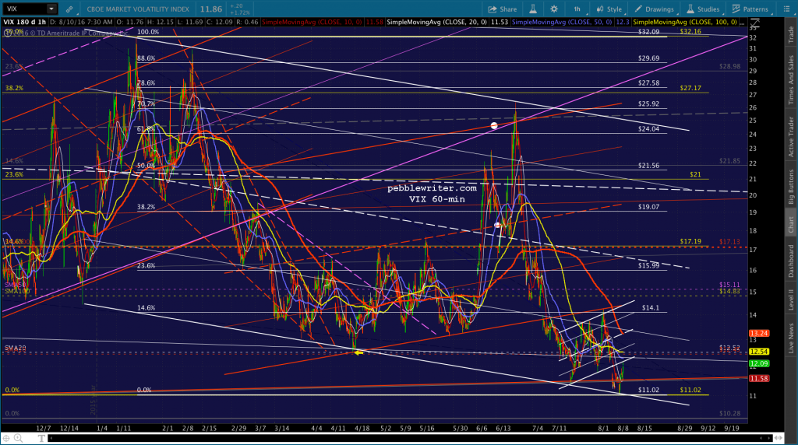This screenshot has height=445, width=798.
Task: Open the Studies dropdown
Action: tap(704, 9)
